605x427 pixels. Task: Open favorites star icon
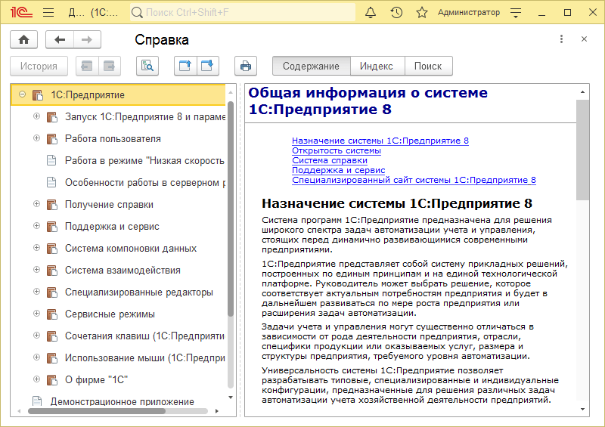pyautogui.click(x=422, y=13)
